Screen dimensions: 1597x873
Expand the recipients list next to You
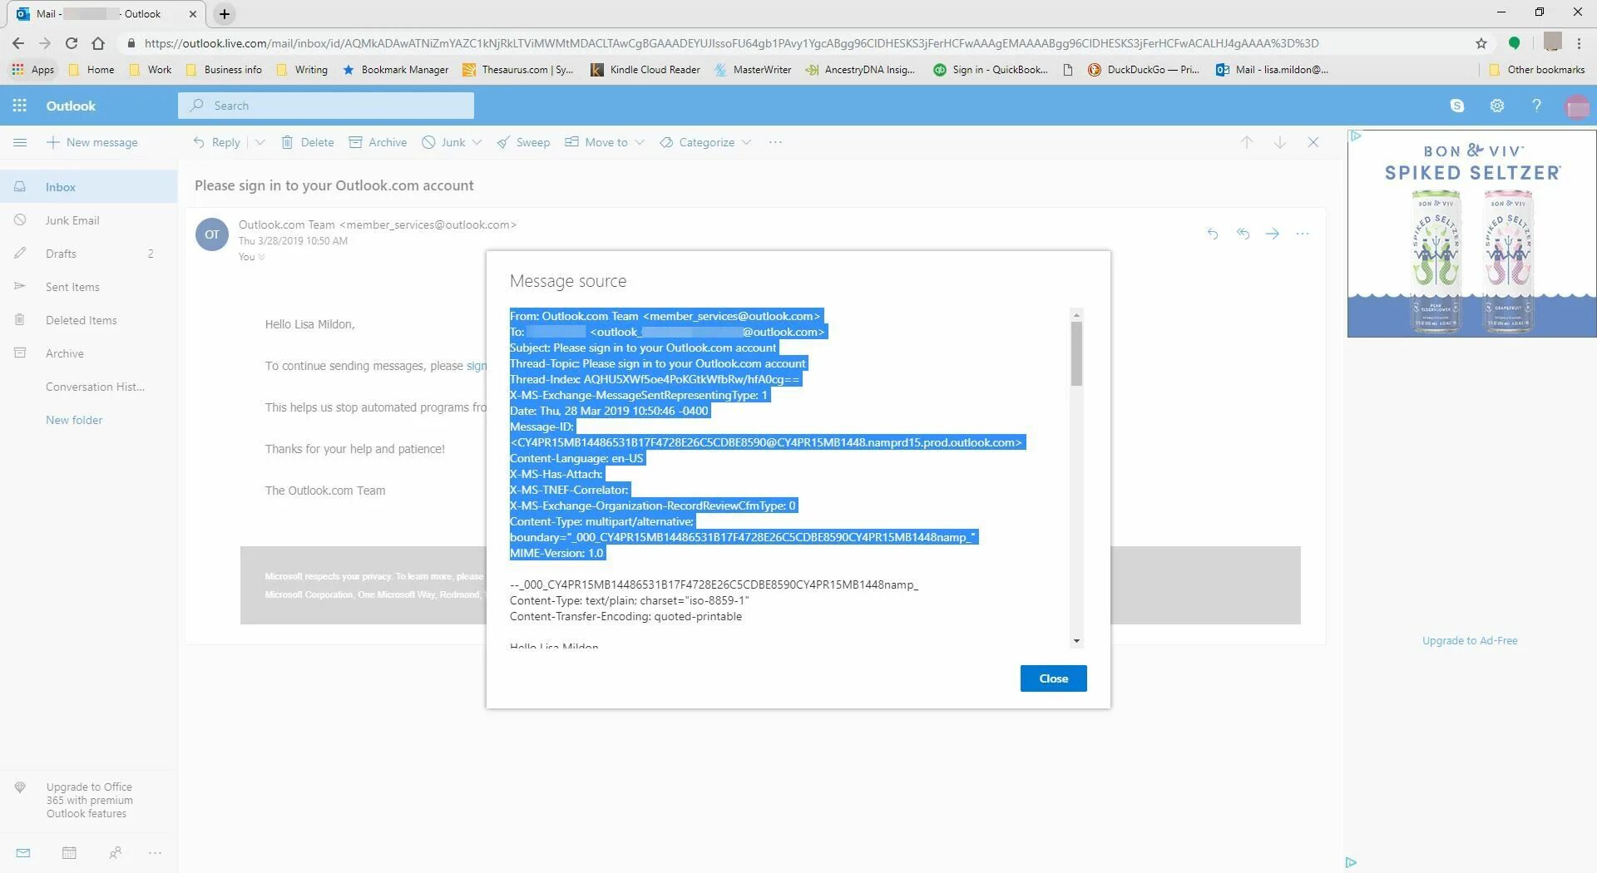pos(262,257)
